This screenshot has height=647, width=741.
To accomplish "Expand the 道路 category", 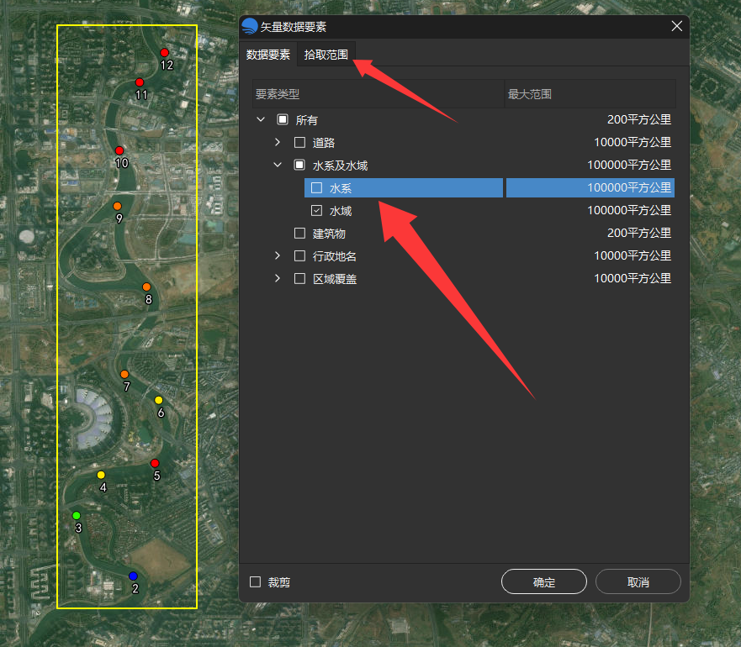I will [278, 142].
